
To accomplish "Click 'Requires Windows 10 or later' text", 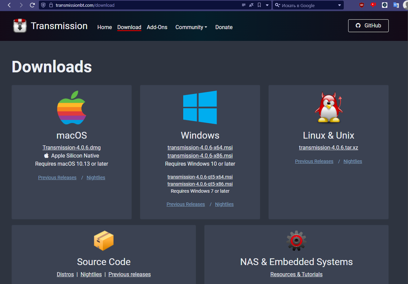I will (200, 164).
